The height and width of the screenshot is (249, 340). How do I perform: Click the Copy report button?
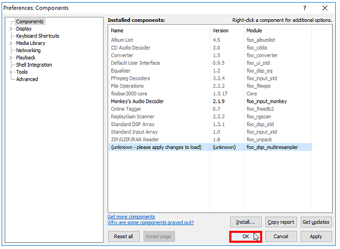point(281,222)
